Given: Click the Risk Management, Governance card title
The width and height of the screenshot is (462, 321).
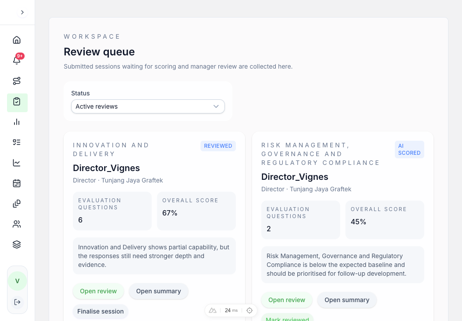Looking at the screenshot, I should [x=320, y=154].
